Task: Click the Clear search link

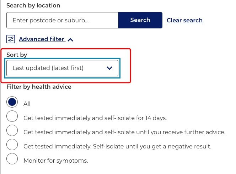Action: [184, 20]
